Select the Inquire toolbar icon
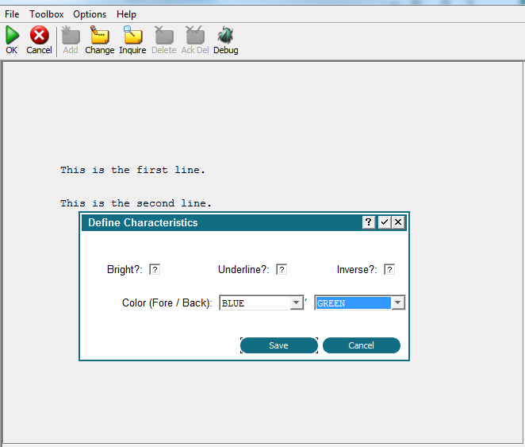This screenshot has width=525, height=447. tap(132, 35)
